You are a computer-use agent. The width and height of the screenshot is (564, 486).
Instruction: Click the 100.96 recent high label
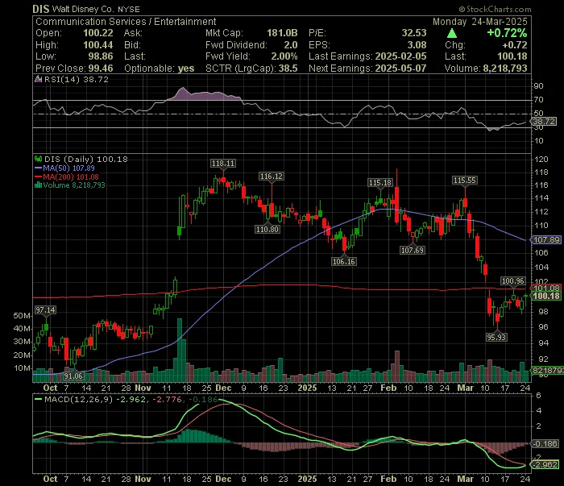(513, 281)
